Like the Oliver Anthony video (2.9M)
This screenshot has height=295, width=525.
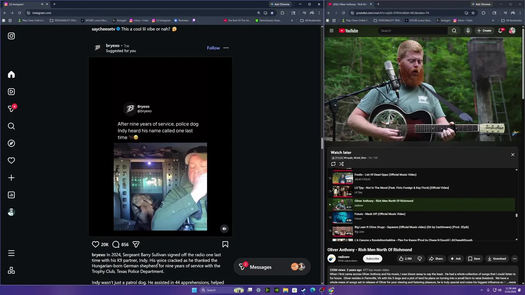point(405,259)
